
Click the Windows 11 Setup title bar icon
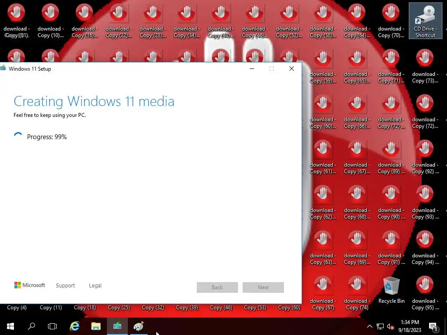tap(3, 68)
